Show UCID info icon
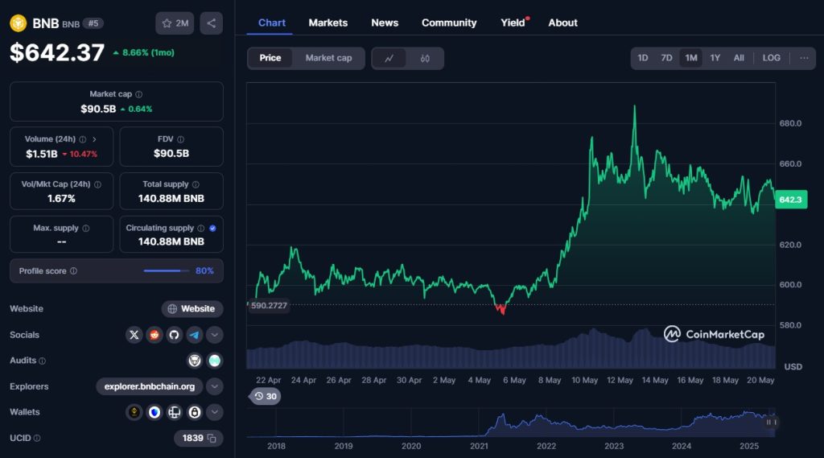This screenshot has width=824, height=458. 37,438
